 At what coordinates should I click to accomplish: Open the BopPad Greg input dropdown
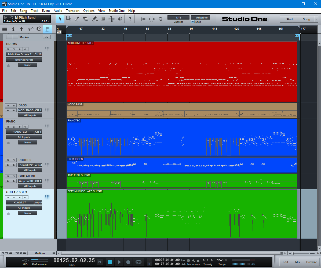[24, 60]
